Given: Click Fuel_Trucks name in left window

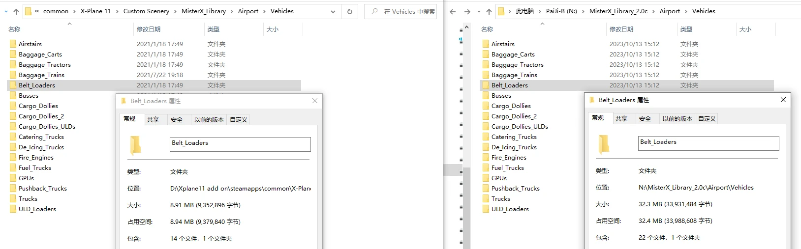Looking at the screenshot, I should coord(35,167).
